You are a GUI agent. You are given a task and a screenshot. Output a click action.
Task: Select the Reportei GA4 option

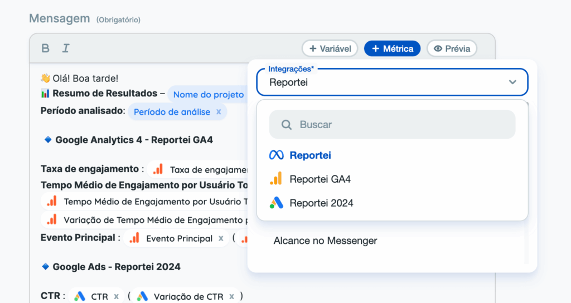click(x=392, y=179)
